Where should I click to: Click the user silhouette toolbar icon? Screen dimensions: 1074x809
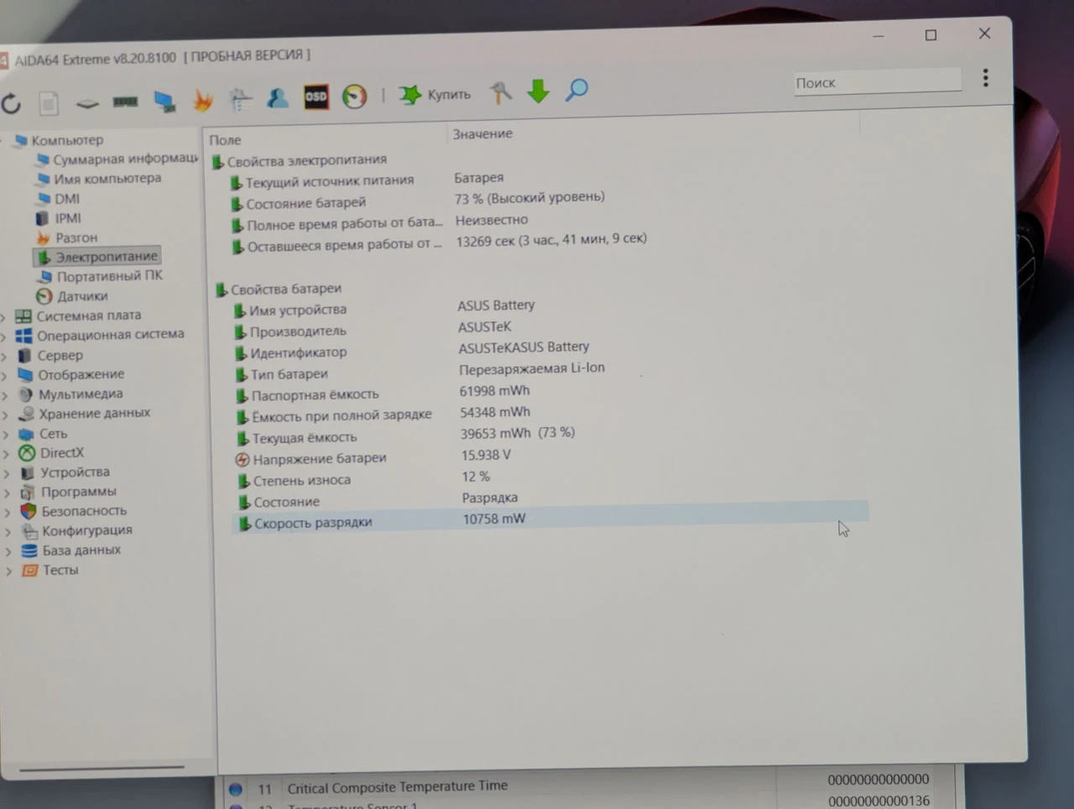point(278,98)
